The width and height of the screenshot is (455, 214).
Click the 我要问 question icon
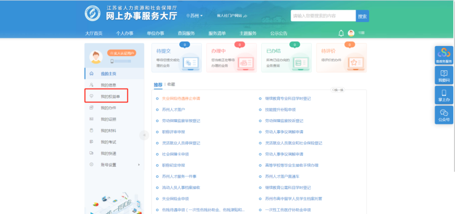444,74
